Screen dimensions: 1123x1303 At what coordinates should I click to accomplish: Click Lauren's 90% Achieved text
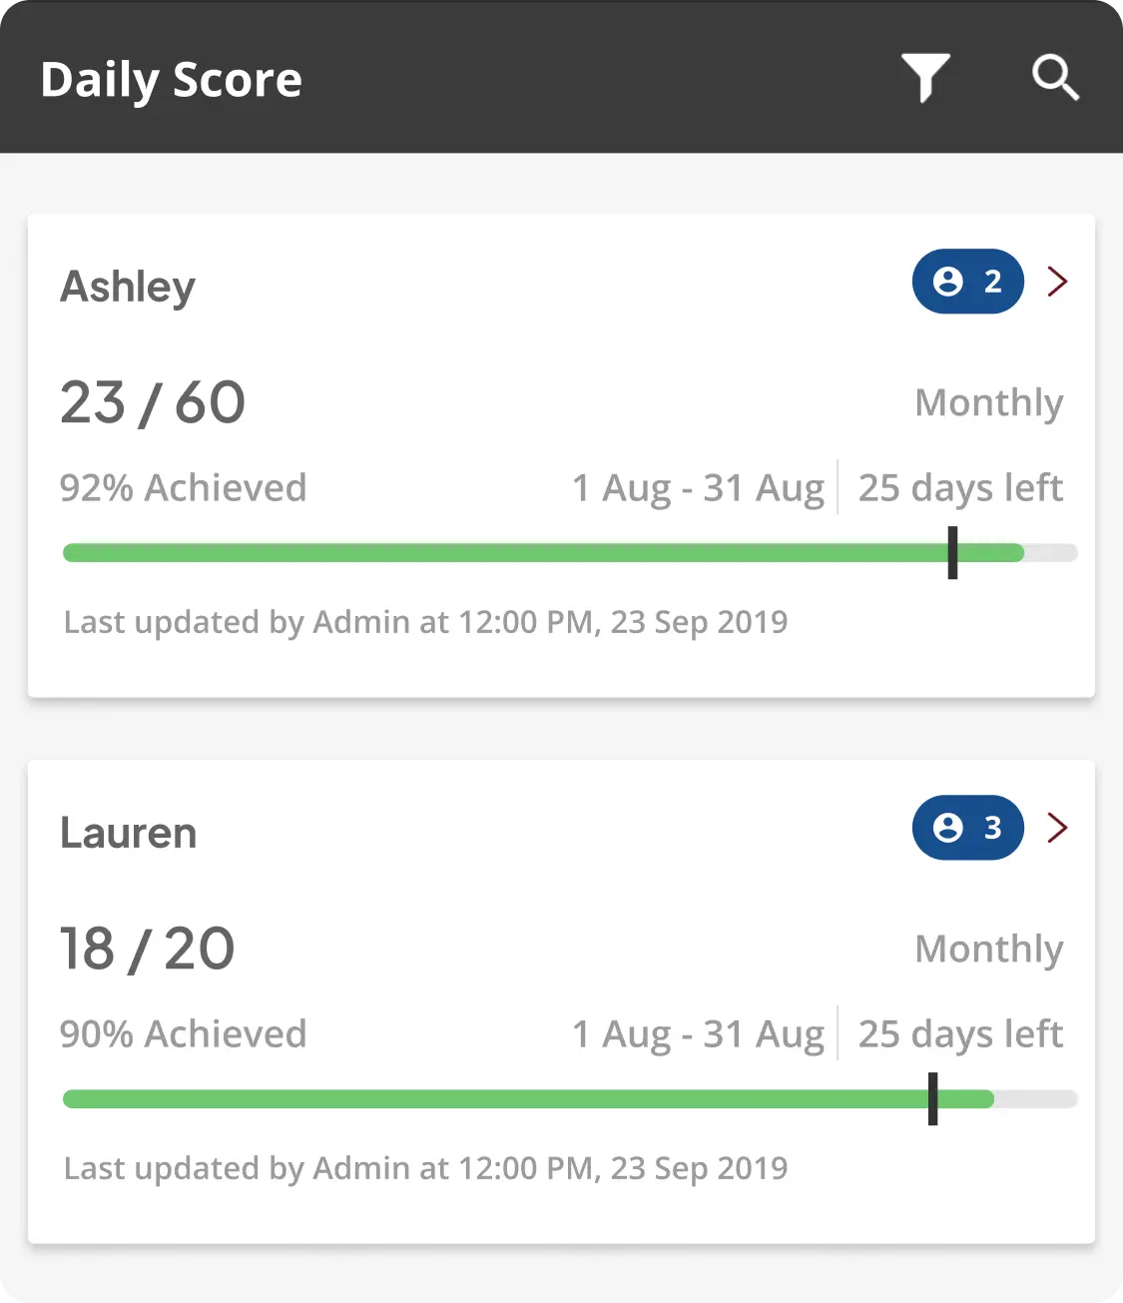tap(183, 1034)
